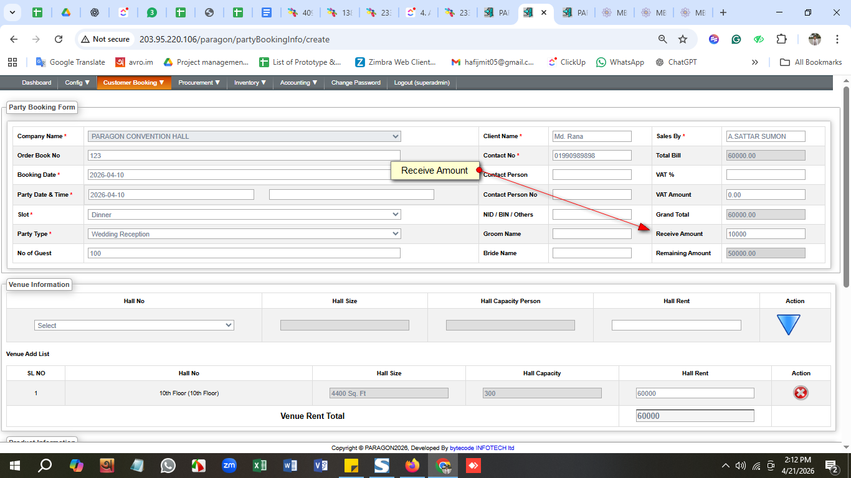The width and height of the screenshot is (851, 478).
Task: Expand the Company Name dropdown
Action: click(x=244, y=136)
